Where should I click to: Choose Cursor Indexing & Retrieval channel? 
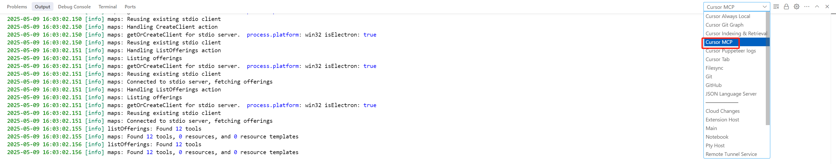coord(736,34)
